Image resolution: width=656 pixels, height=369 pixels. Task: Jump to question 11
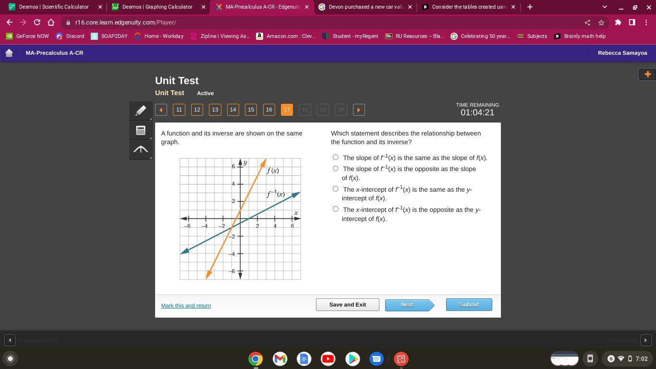pyautogui.click(x=179, y=110)
